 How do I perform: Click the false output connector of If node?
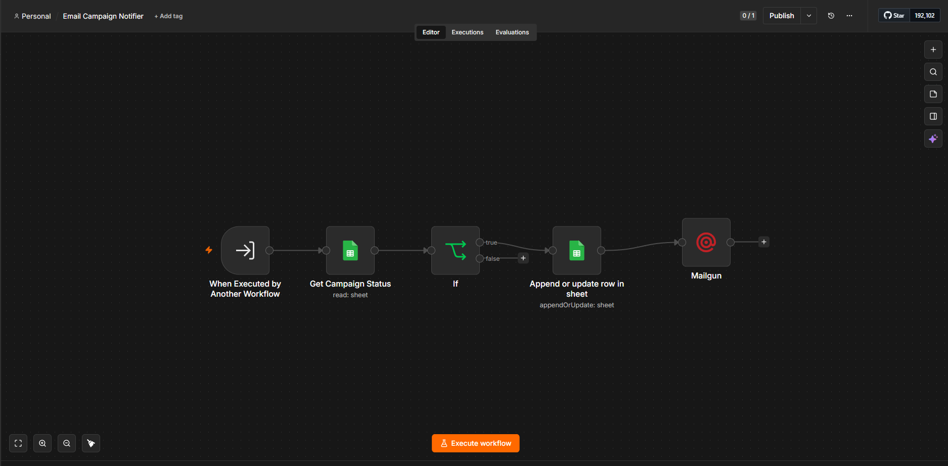click(480, 258)
